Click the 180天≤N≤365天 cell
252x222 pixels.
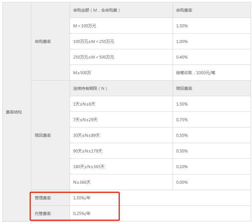pos(89,167)
